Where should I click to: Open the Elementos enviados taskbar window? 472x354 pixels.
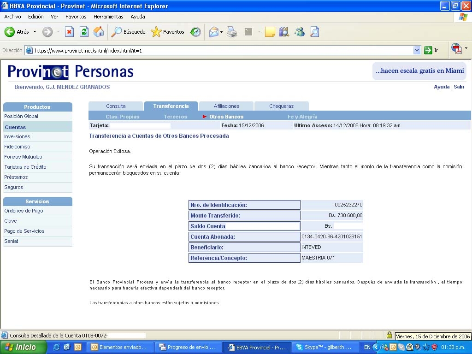point(120,347)
